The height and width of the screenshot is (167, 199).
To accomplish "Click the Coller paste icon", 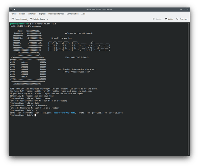I will click(166, 19).
